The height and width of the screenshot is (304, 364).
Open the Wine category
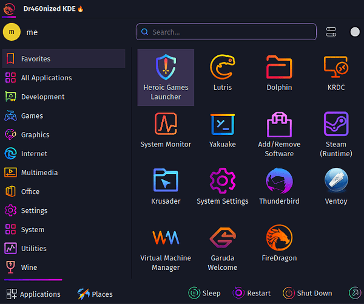(64, 268)
